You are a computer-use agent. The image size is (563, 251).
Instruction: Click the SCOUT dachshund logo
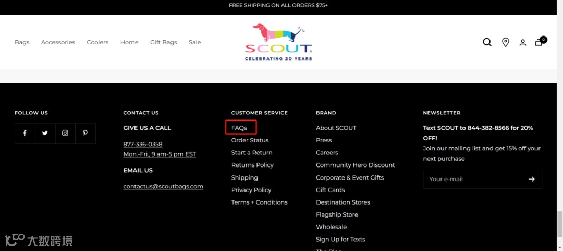(278, 42)
